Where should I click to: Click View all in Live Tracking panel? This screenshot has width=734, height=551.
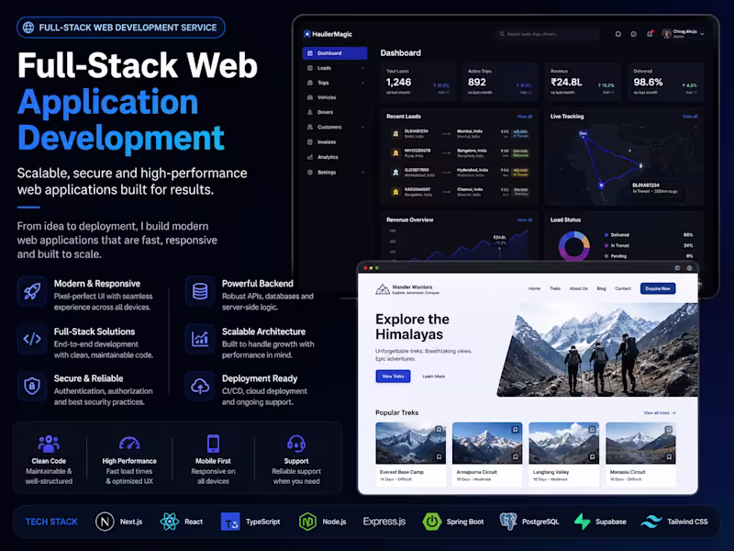pos(690,117)
